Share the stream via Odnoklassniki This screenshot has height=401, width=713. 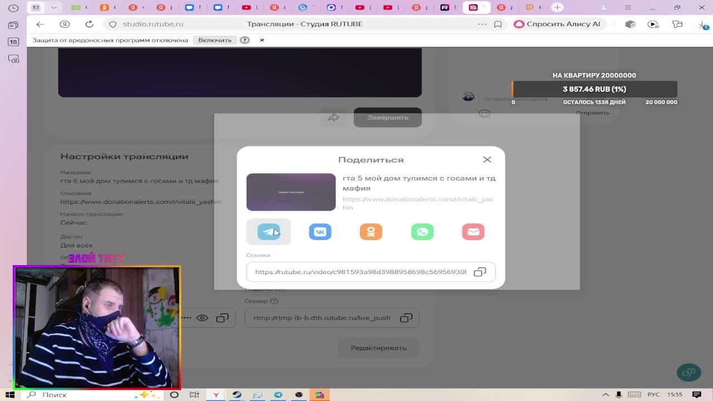[x=371, y=232]
